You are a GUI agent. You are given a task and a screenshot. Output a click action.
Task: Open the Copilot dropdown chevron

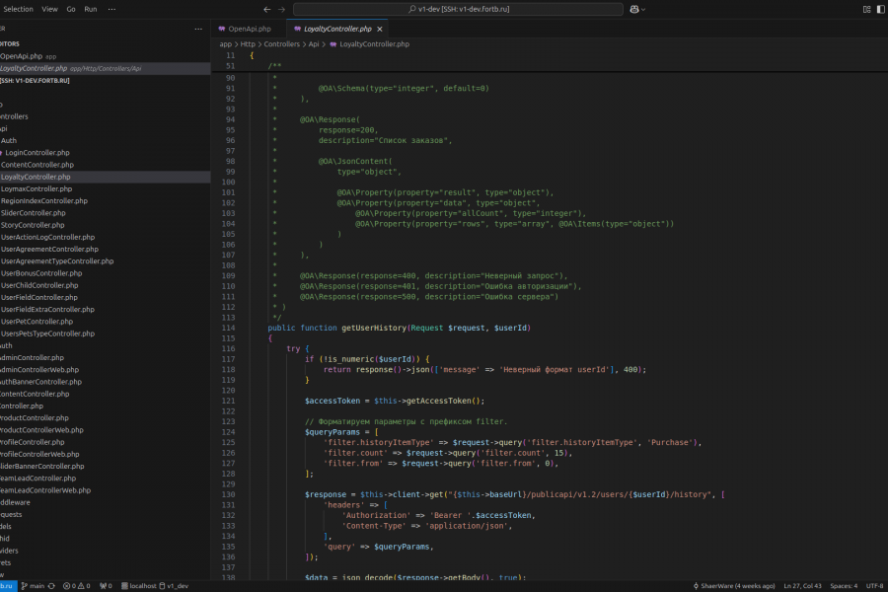644,9
